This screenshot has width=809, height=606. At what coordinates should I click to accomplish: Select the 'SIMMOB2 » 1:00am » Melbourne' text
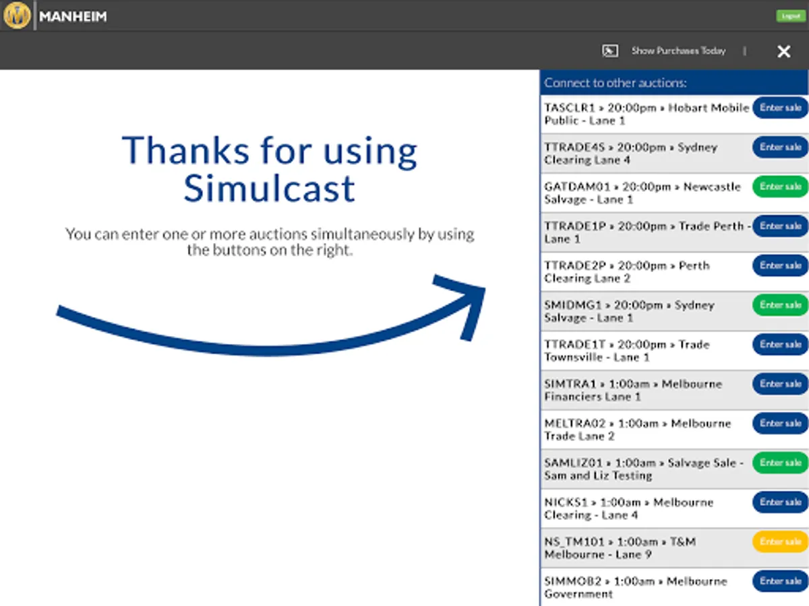(636, 581)
